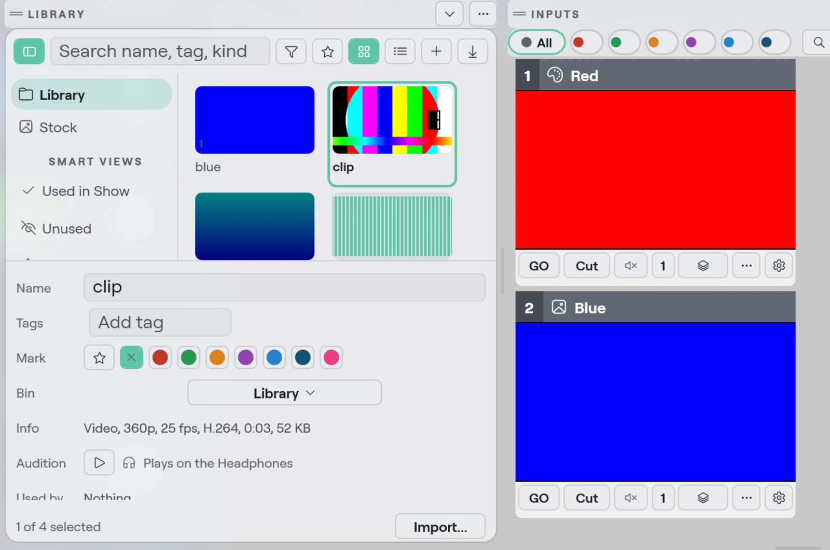Switch library to grid view

[364, 51]
